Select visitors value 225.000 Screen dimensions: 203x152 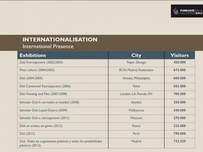click(179, 126)
